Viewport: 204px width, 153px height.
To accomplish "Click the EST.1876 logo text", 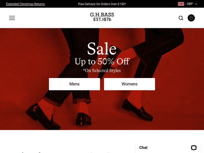I will pyautogui.click(x=102, y=19).
